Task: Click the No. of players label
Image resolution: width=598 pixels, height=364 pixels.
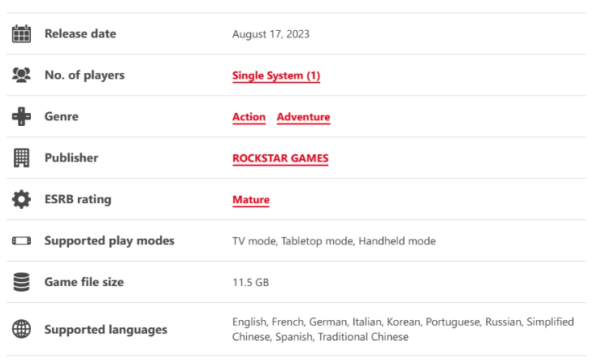Action: [84, 76]
